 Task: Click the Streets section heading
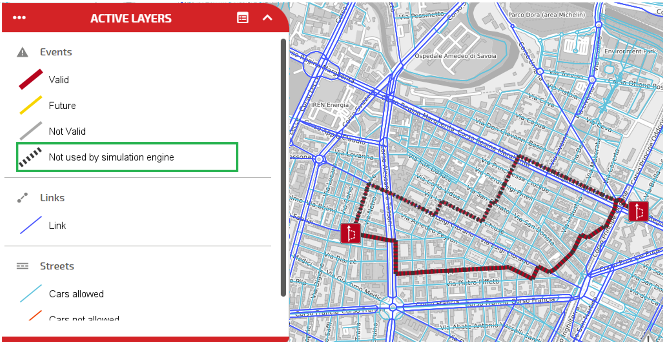[x=57, y=266]
